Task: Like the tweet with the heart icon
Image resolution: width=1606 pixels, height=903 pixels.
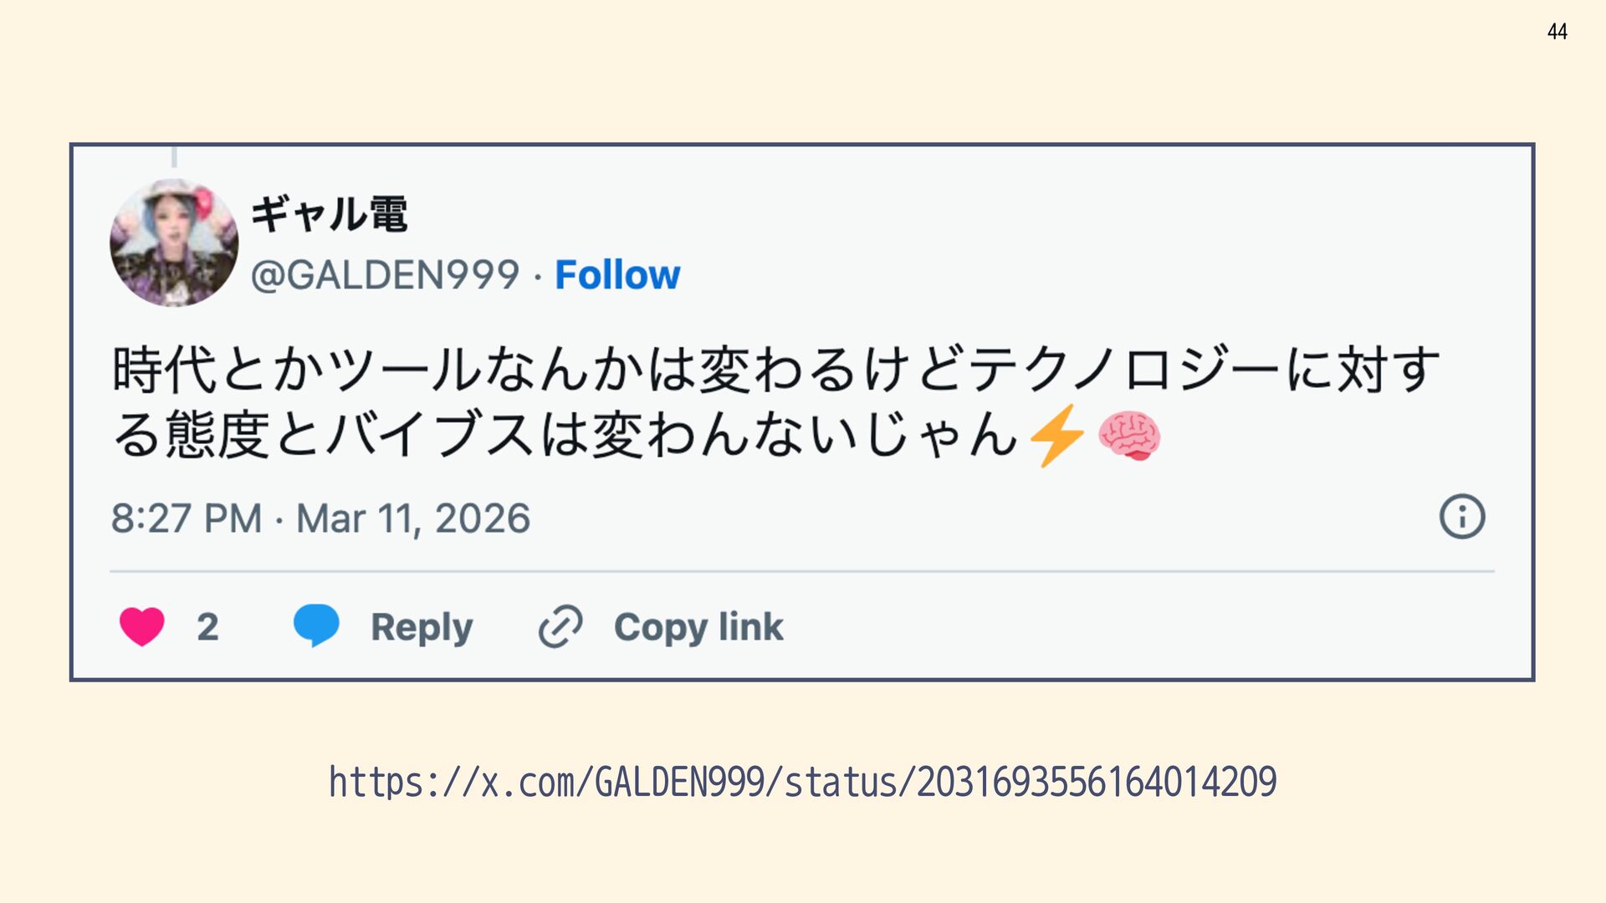Action: tap(142, 626)
